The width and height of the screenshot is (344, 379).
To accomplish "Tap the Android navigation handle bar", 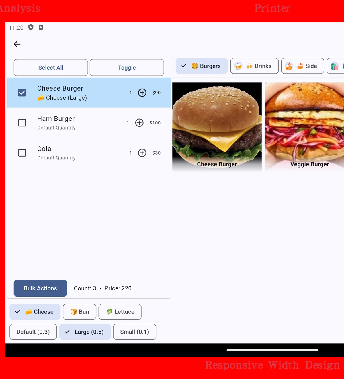I will (272, 350).
